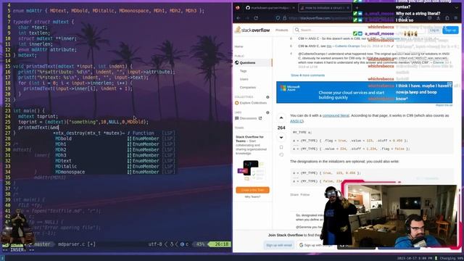
Task: Switch to the 'How to initialize a struct' tab
Action: 325,8
